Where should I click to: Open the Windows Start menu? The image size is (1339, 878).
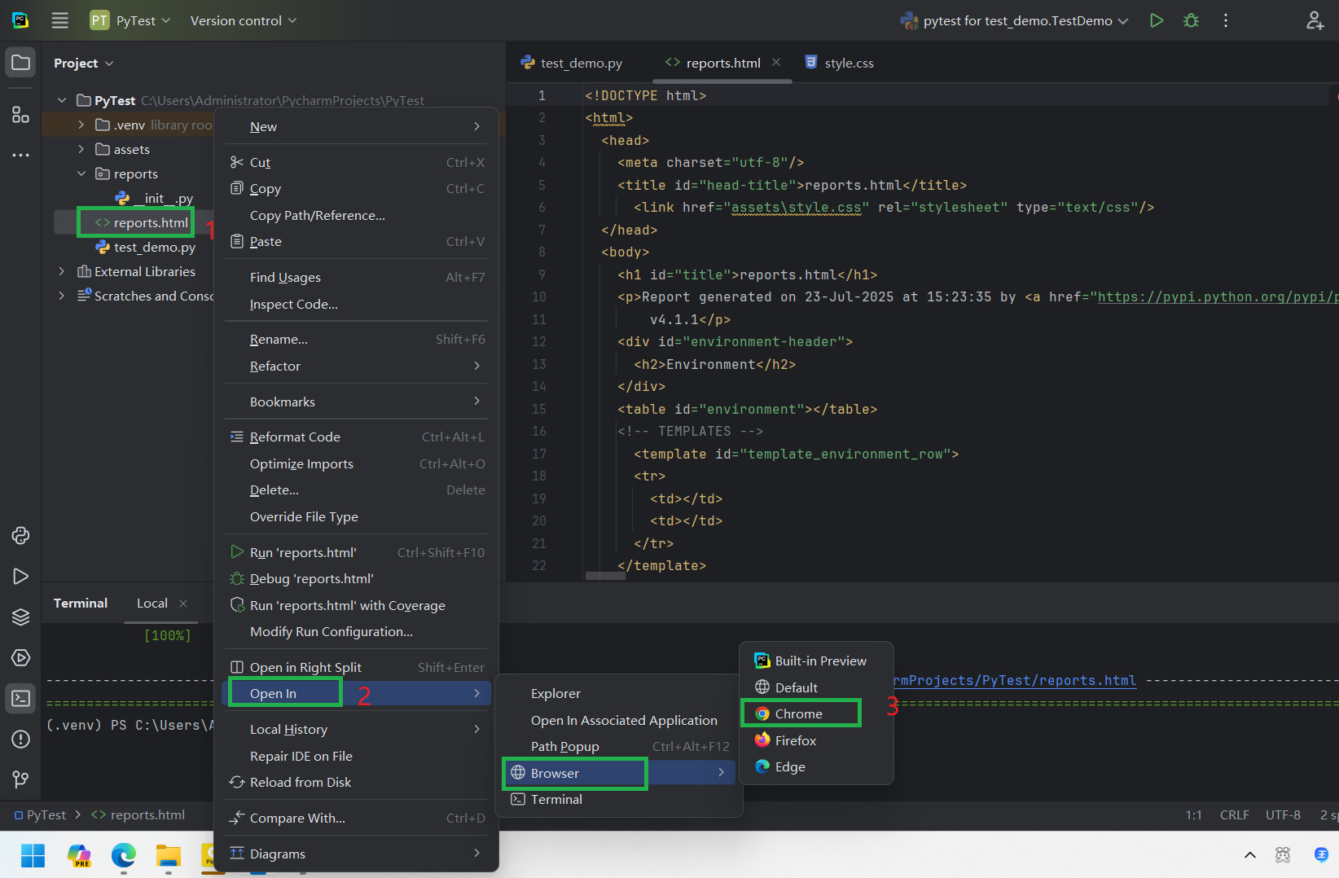(33, 855)
